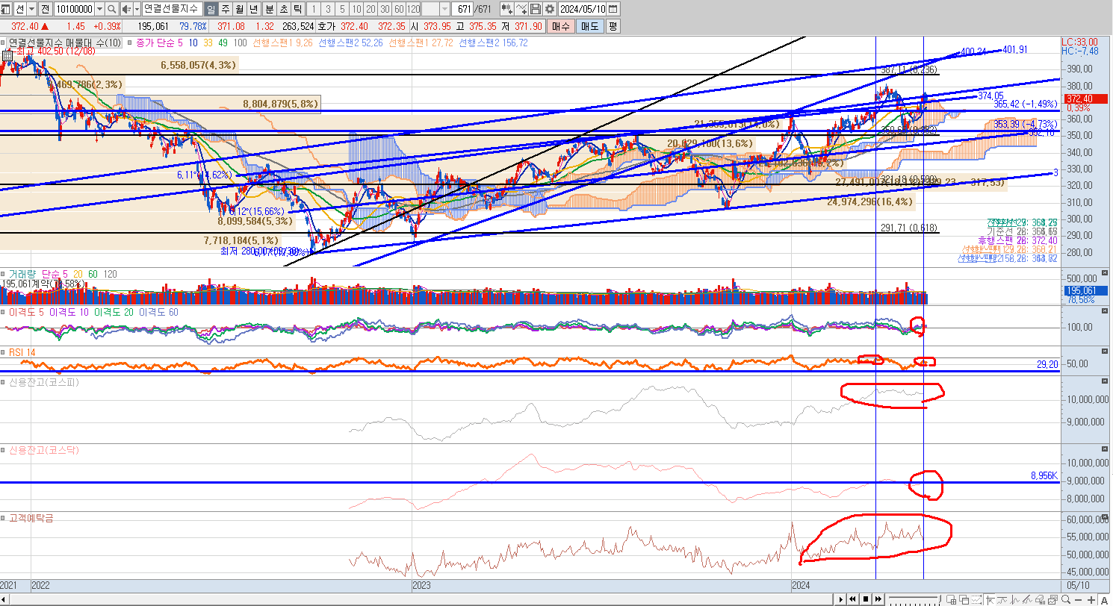Expand the symbol code 10100000 dropdown
This screenshot has height=606, width=1113.
[99, 9]
